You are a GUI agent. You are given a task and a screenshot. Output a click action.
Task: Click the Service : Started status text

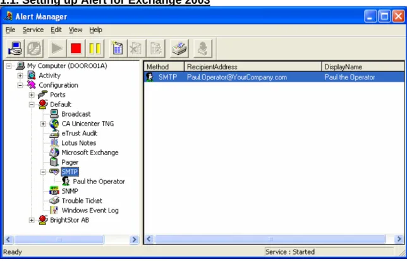pyautogui.click(x=290, y=252)
